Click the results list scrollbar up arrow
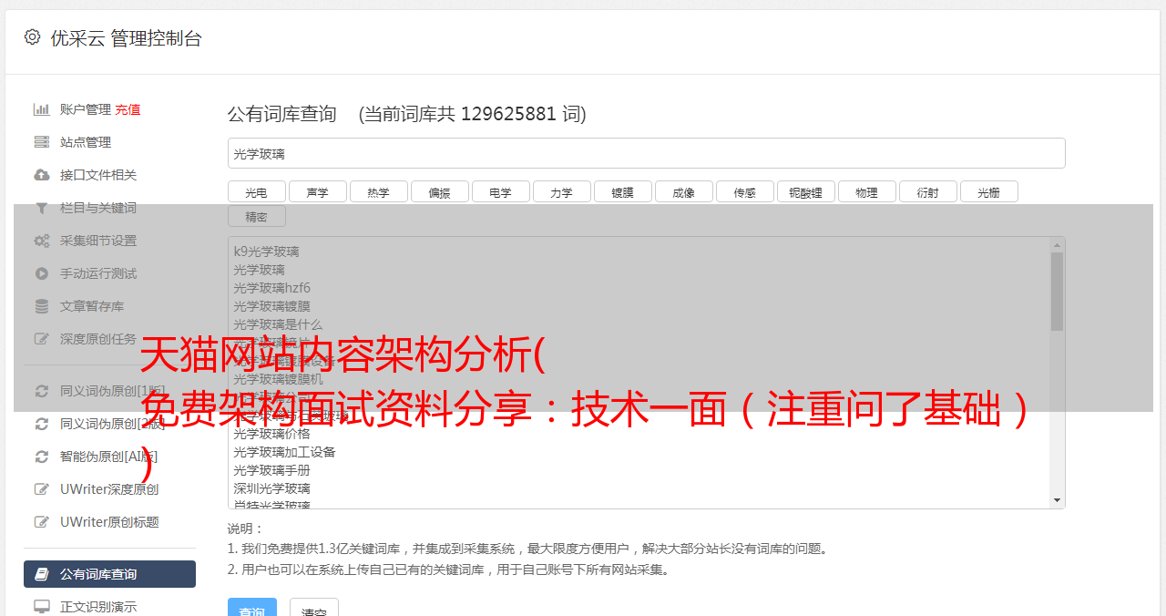 click(1057, 245)
